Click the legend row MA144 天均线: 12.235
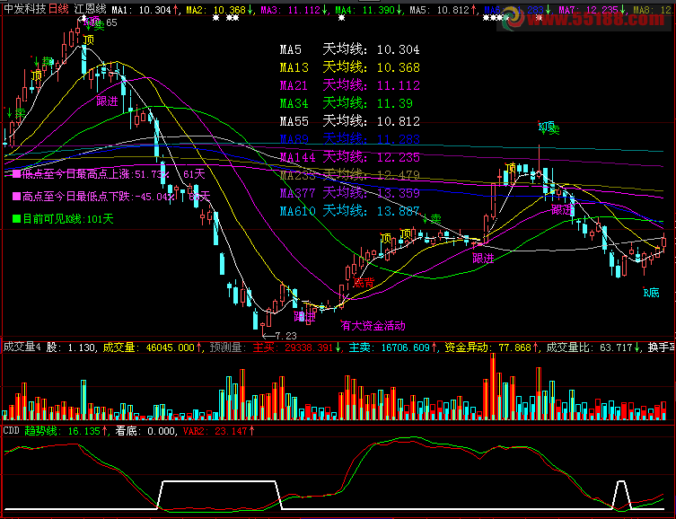The width and height of the screenshot is (676, 519). (349, 157)
